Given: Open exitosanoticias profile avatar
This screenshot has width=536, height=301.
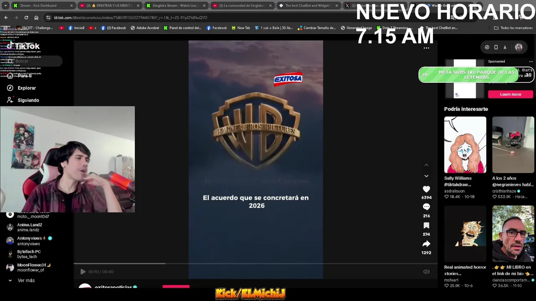Looking at the screenshot, I should (x=85, y=287).
